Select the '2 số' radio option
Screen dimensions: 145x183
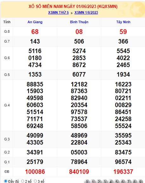pyautogui.click(x=22, y=181)
